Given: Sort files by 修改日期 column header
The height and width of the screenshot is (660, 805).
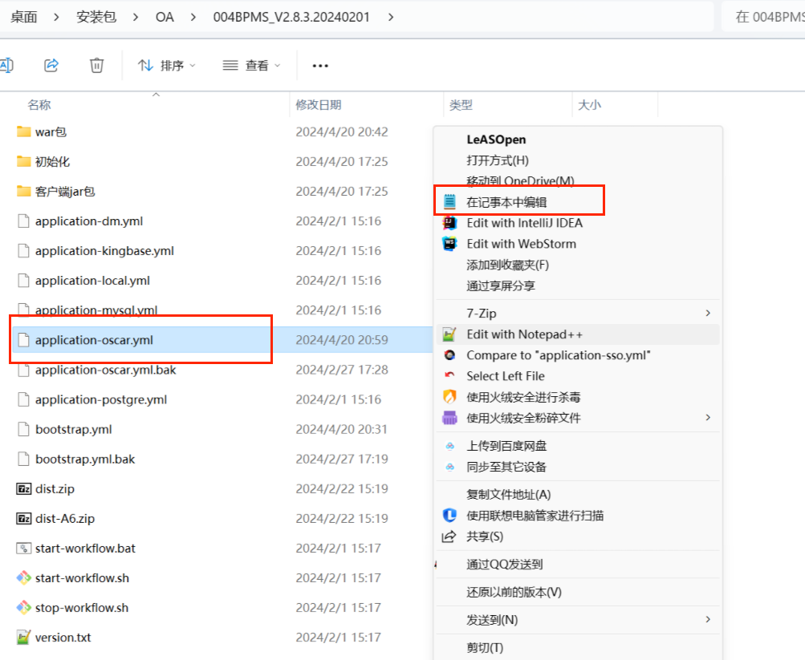Looking at the screenshot, I should (x=319, y=105).
